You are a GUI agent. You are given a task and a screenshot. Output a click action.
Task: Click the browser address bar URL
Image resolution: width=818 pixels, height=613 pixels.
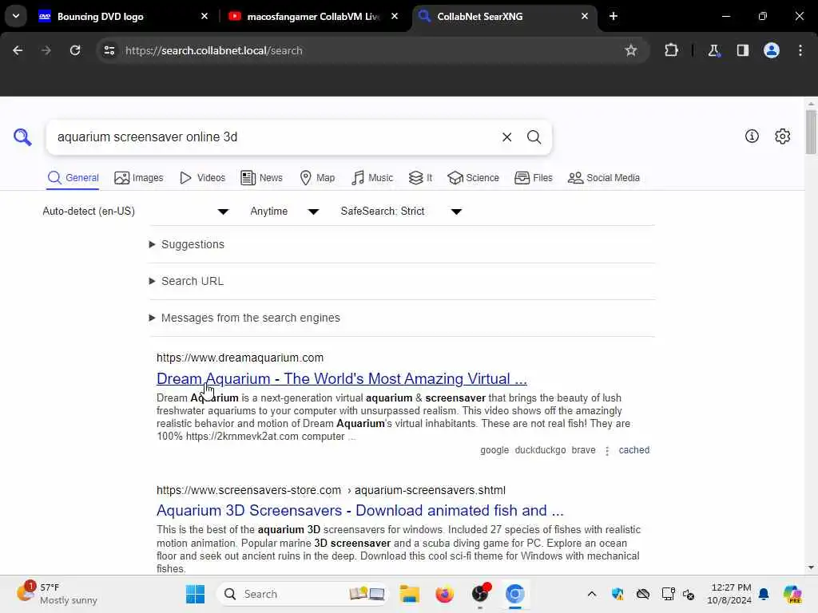pos(214,50)
